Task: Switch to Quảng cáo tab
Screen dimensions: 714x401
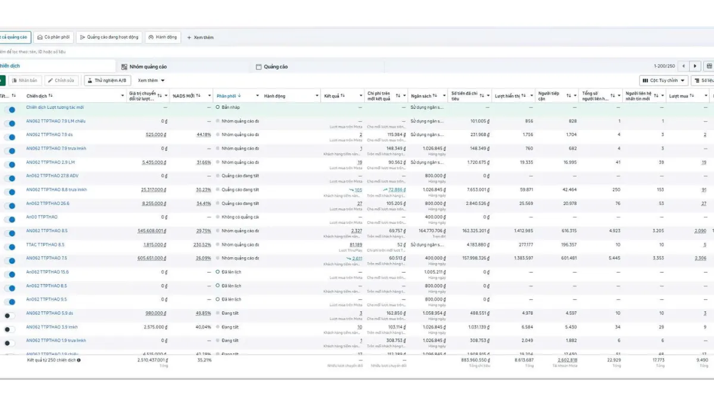Action: 272,67
